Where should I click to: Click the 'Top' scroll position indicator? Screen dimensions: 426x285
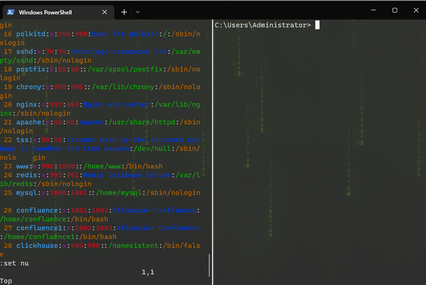tap(6, 281)
